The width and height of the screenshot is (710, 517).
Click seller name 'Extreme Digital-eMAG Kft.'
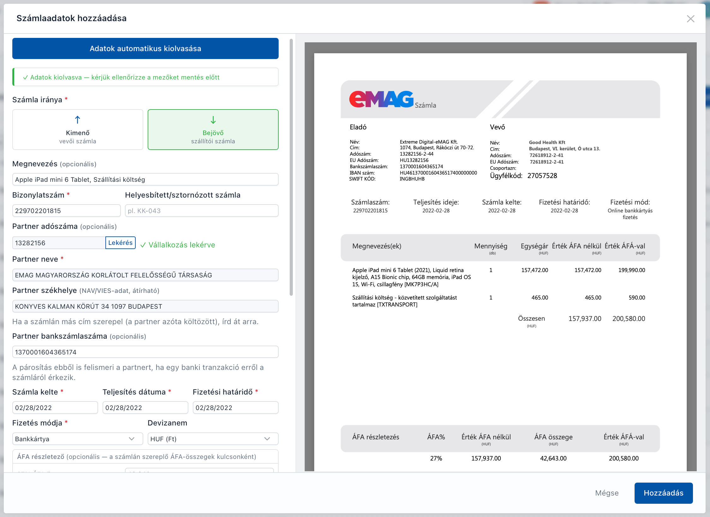click(x=429, y=142)
